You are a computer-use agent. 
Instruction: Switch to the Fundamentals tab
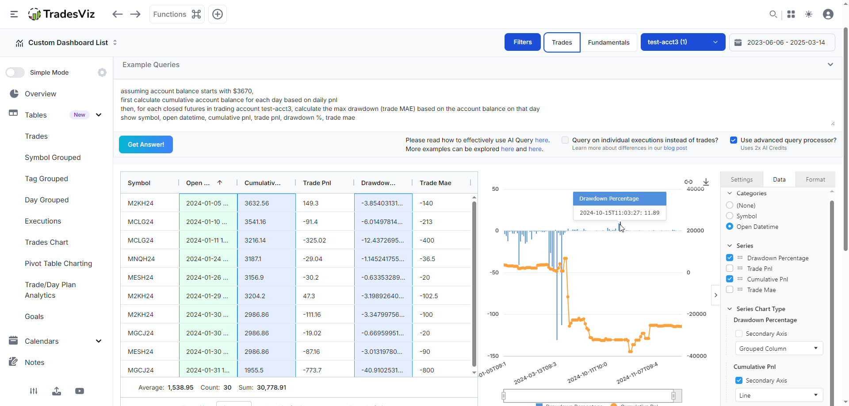(x=608, y=42)
